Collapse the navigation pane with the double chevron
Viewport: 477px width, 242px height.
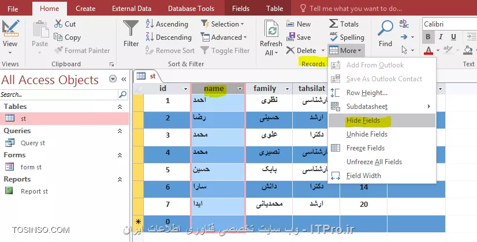124,80
